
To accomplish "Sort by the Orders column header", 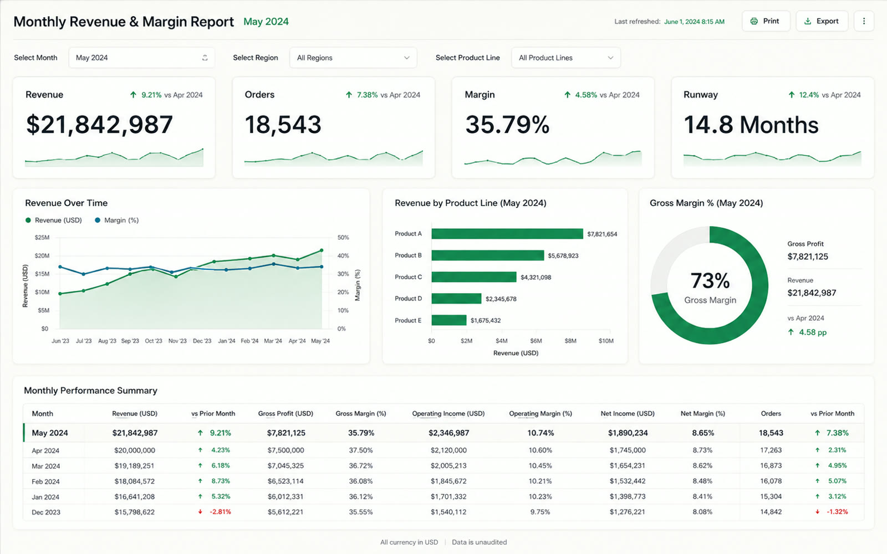I will click(771, 413).
